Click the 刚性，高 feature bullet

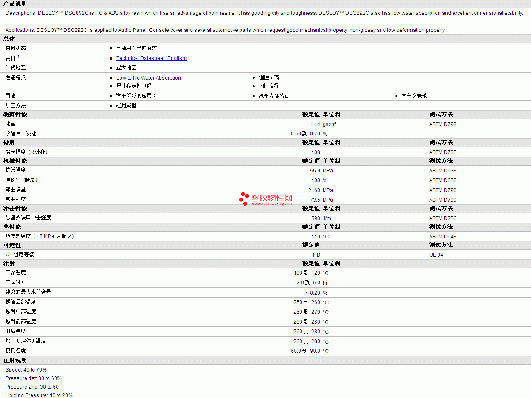point(269,77)
